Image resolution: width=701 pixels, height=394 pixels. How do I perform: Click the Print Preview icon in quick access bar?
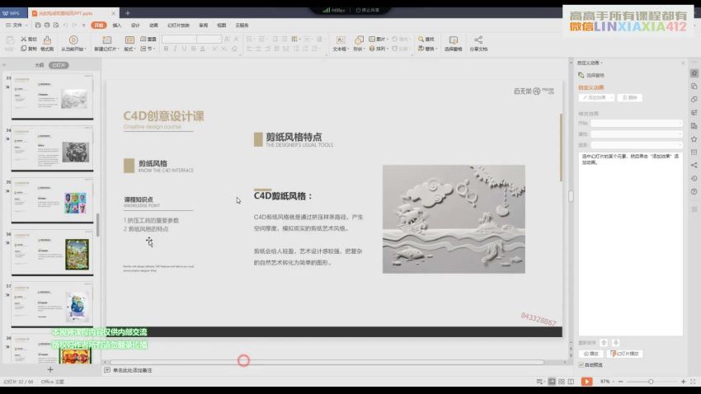tap(56, 26)
